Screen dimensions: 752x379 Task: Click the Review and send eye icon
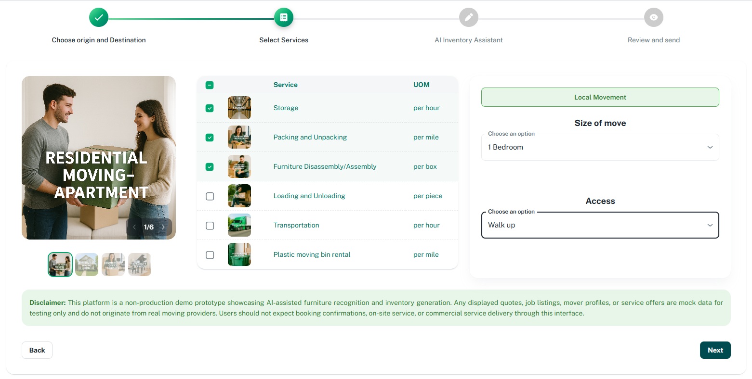pos(653,18)
